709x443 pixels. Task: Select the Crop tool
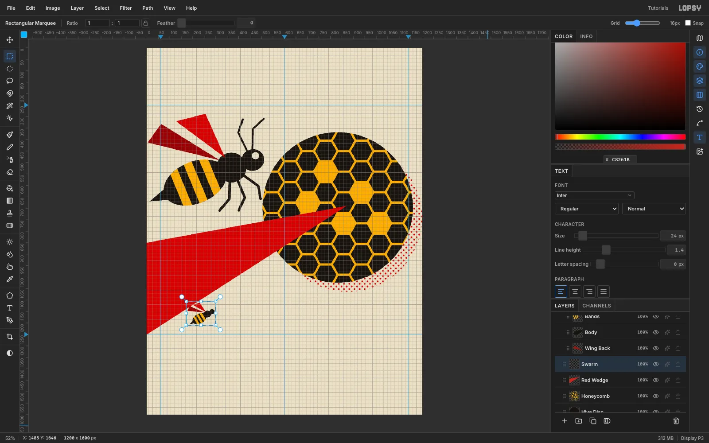(10, 337)
